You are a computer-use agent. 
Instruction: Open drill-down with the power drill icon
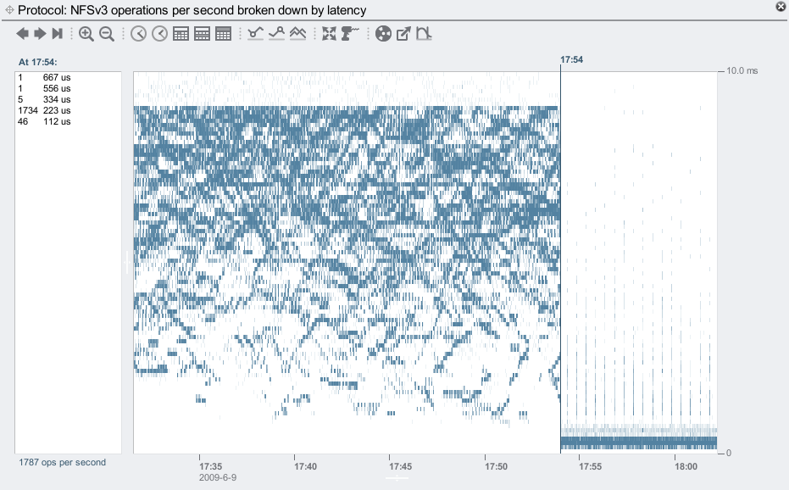[350, 34]
